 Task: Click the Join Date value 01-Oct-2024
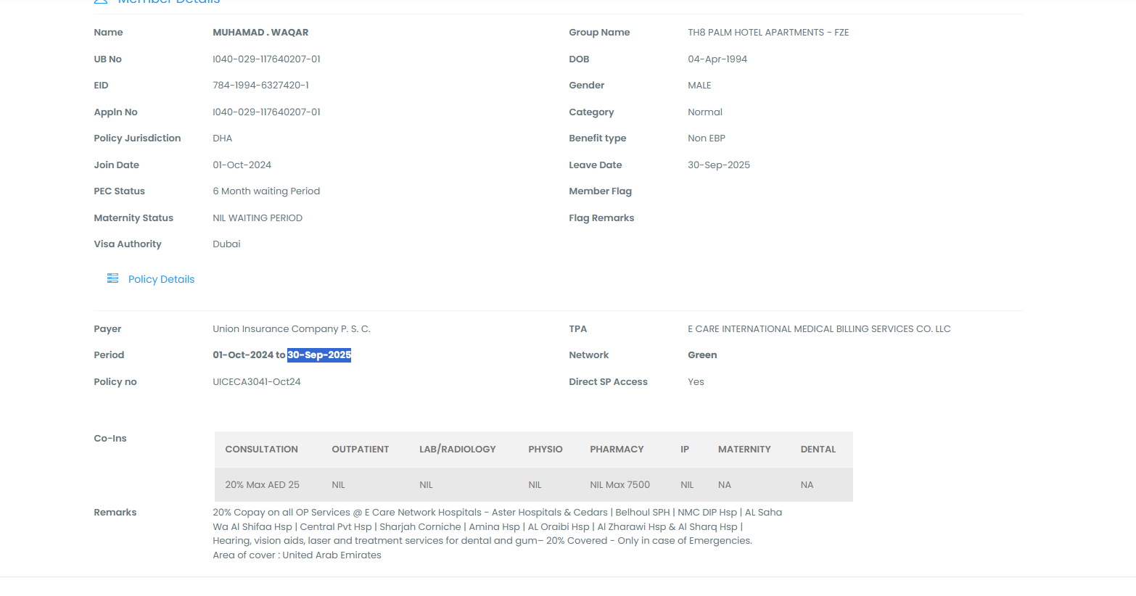pos(242,165)
